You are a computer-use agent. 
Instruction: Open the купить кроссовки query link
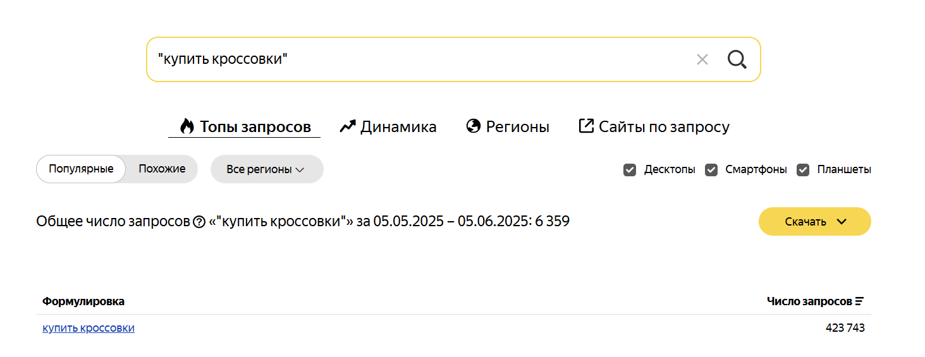tap(89, 329)
